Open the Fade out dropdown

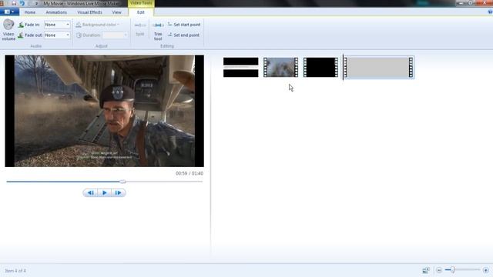(57, 35)
